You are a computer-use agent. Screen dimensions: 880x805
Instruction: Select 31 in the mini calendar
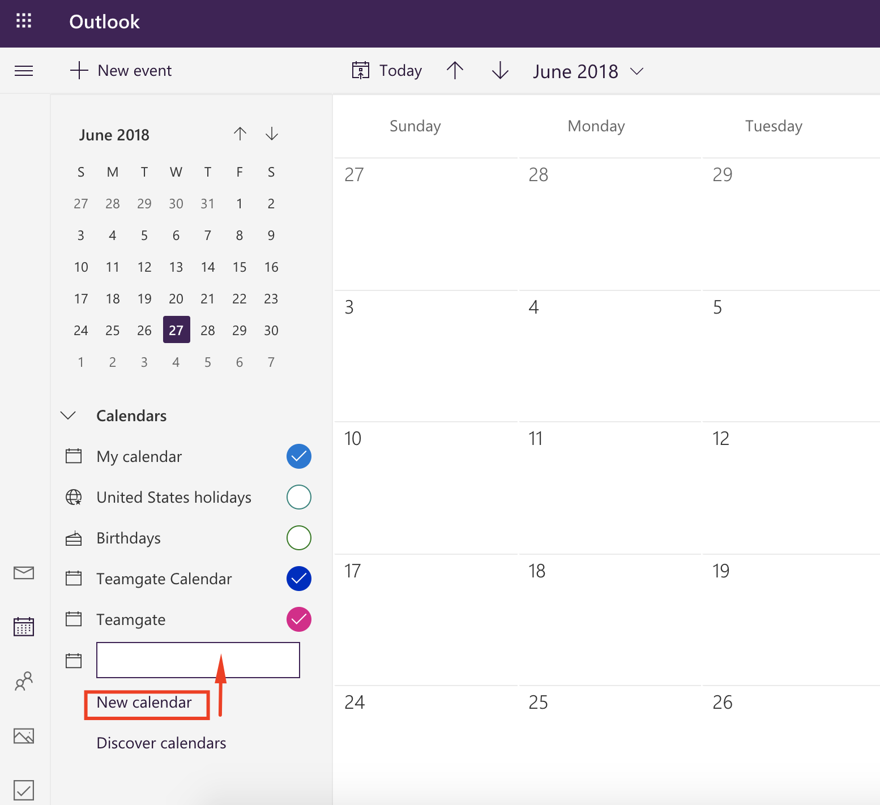coord(208,204)
